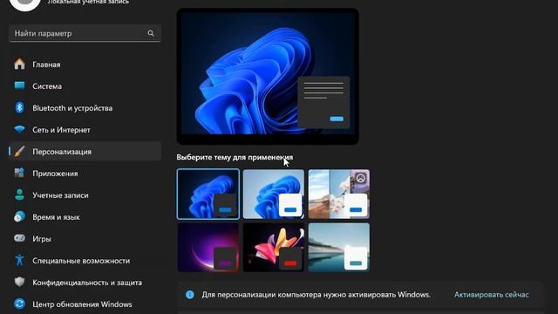Viewport: 558px width, 314px height.
Task: Open Специальные возможности label
Action: (x=81, y=261)
